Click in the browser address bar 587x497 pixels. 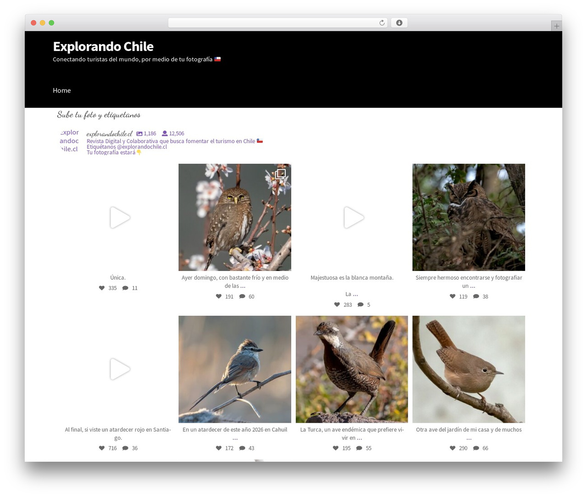point(277,23)
